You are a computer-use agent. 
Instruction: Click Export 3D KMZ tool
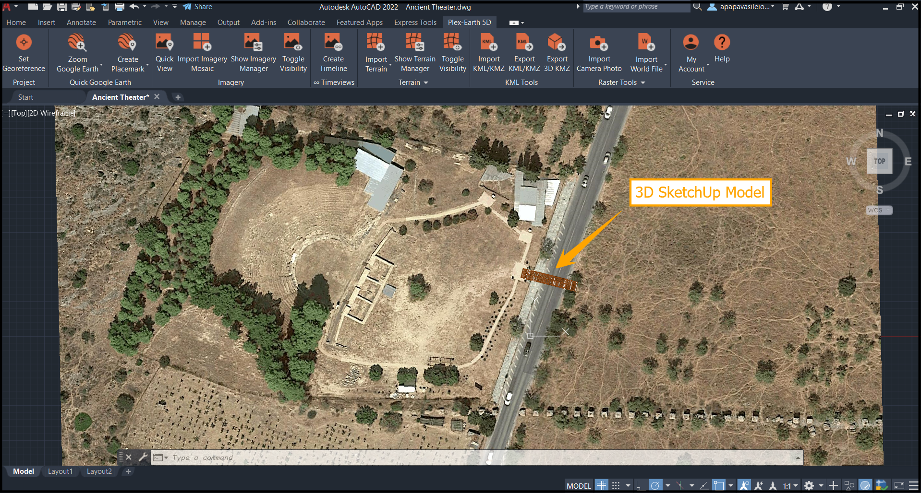(557, 53)
